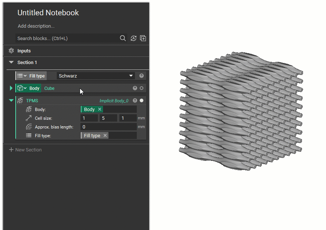The height and width of the screenshot is (230, 326).
Task: Click the Inputs gear icon
Action: (11, 51)
